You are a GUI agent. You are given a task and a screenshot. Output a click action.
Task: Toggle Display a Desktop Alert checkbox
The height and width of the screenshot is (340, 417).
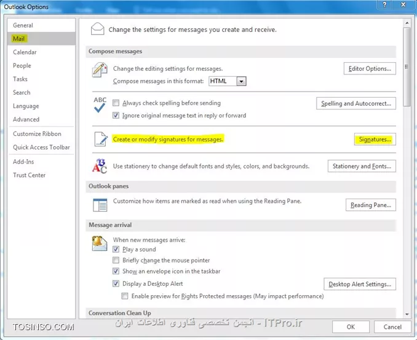point(116,283)
